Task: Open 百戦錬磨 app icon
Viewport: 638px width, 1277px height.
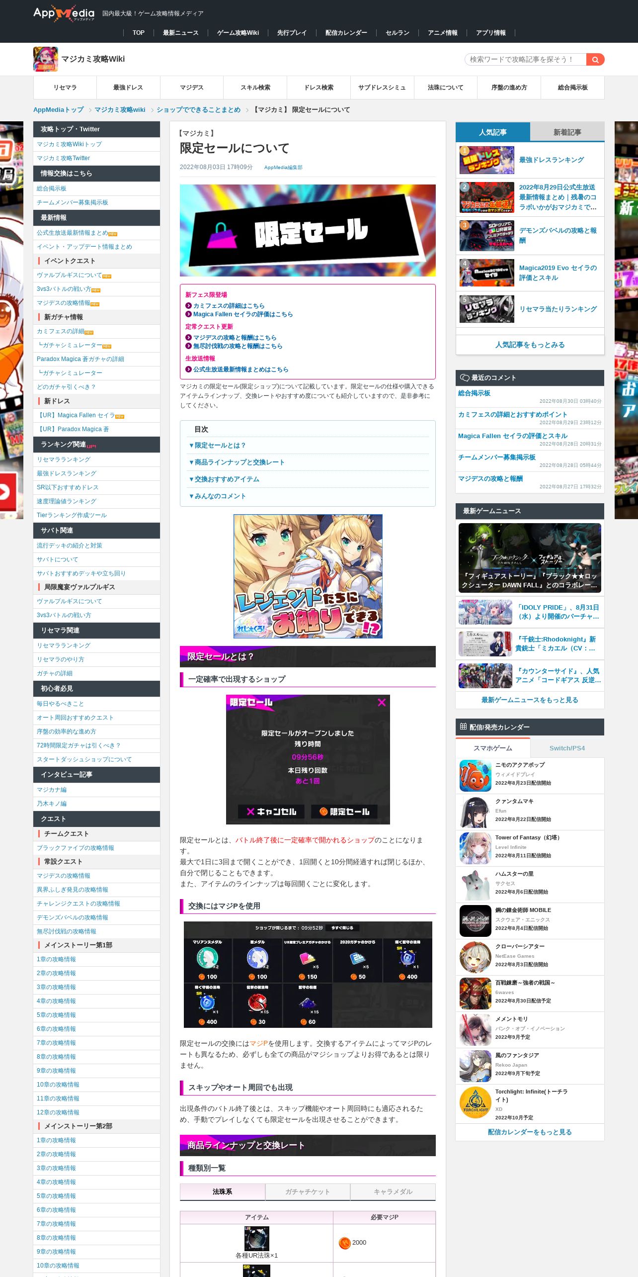Action: click(476, 993)
